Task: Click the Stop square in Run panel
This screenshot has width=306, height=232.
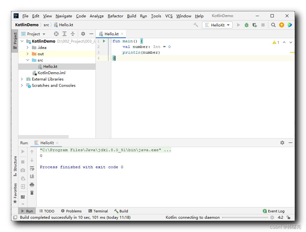Action: [23, 162]
